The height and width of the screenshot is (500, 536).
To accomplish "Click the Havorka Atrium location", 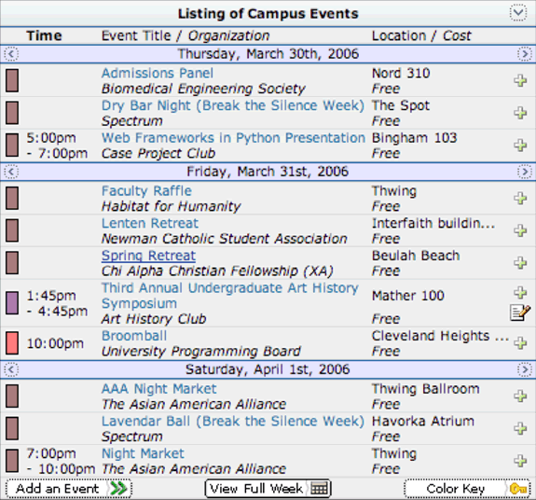I will [x=423, y=421].
